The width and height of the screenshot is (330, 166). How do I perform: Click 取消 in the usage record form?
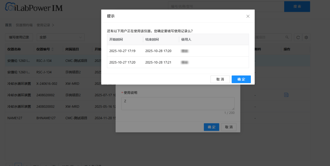point(229,127)
